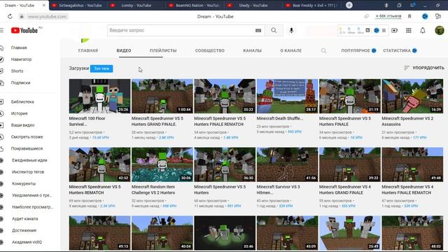This screenshot has height=252, width=448.
Task: Close the Dream - YouTube tab
Action: click(x=44, y=5)
